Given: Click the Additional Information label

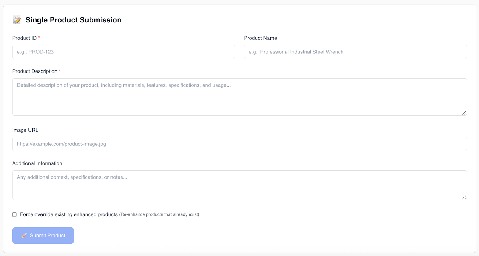Looking at the screenshot, I should [37, 163].
